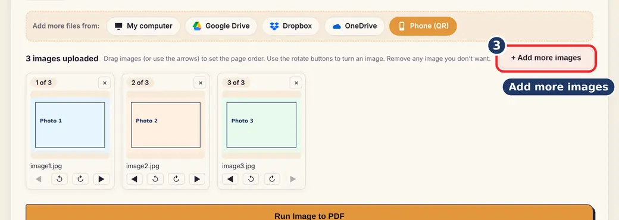Viewport: 619px width, 220px height.
Task: Click the "3 of 3" page badge
Action: coord(236,83)
